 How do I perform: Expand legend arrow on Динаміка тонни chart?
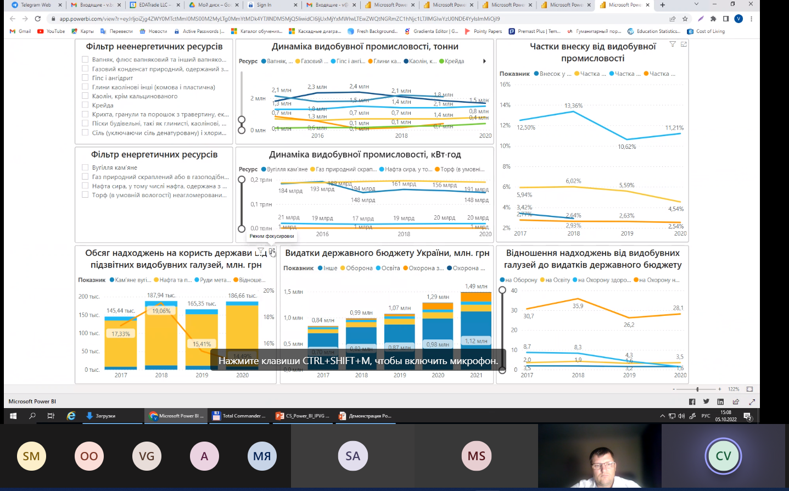[484, 61]
